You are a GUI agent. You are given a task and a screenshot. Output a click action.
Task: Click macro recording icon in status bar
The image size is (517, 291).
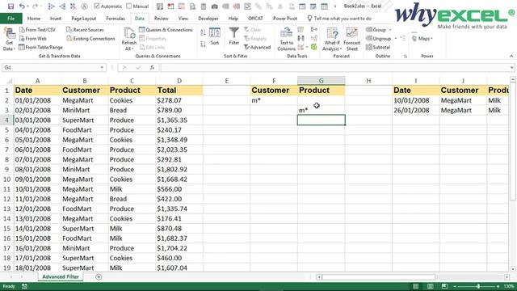click(24, 286)
